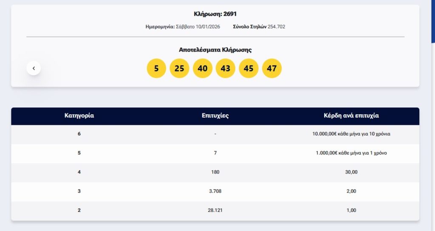Click the Αποτελέσματα Κλήρωσης heading
This screenshot has height=231, width=435.
pos(215,50)
